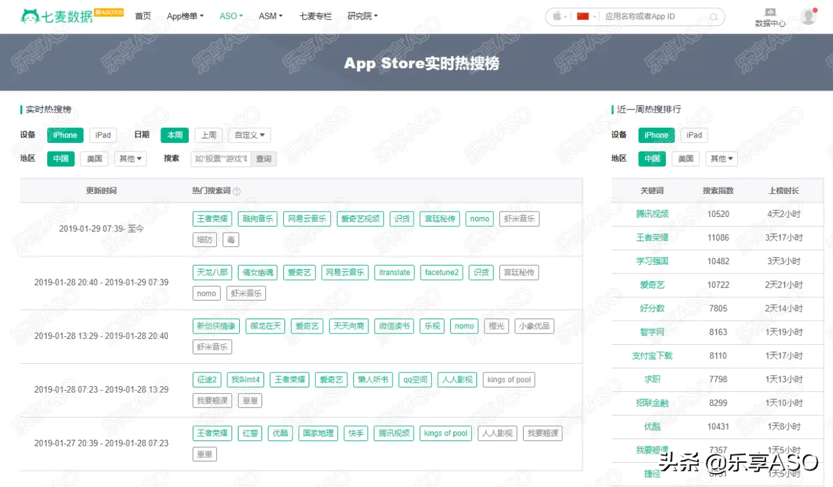Select 美国 region in the 近一周热搜排行 panel
Viewport: 833px width, 487px height.
click(x=686, y=159)
